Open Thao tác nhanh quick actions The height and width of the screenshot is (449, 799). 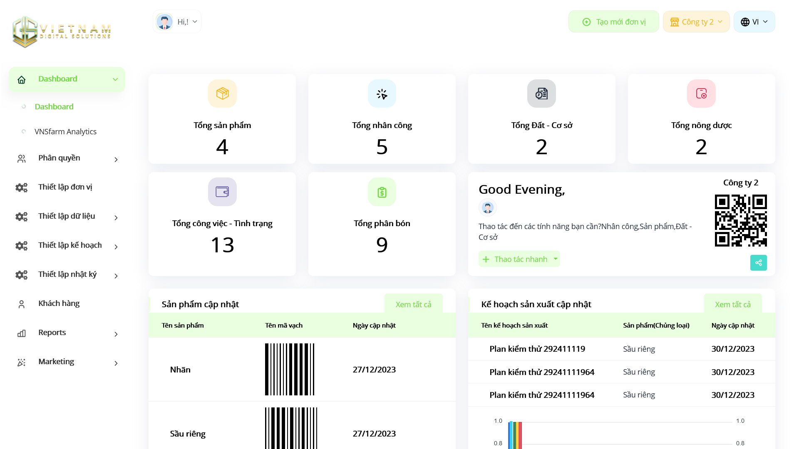point(519,259)
